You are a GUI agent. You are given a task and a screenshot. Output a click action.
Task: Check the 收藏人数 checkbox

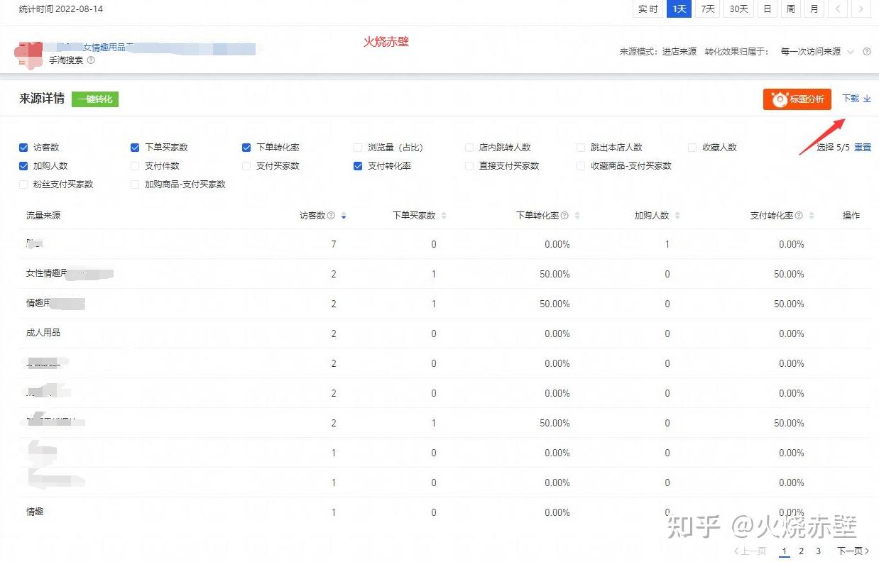[x=692, y=148]
